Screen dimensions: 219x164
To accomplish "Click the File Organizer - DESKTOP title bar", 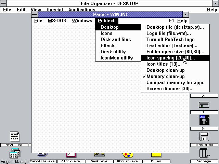I will (109, 3).
